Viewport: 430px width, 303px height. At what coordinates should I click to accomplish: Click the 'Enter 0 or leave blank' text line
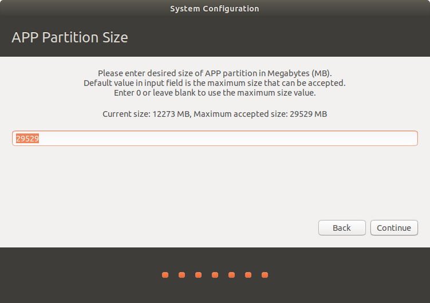pyautogui.click(x=215, y=92)
